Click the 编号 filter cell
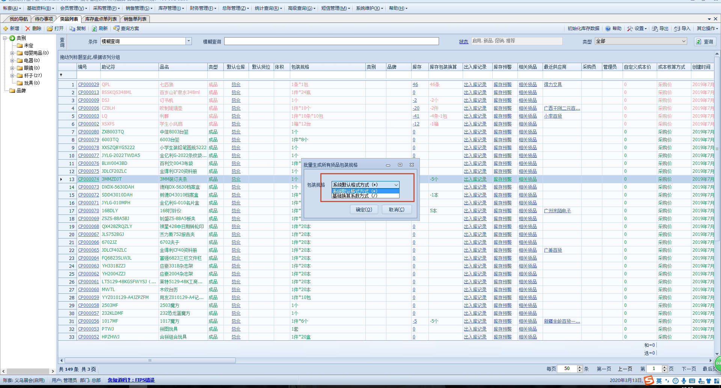This screenshot has width=721, height=388. tap(89, 75)
